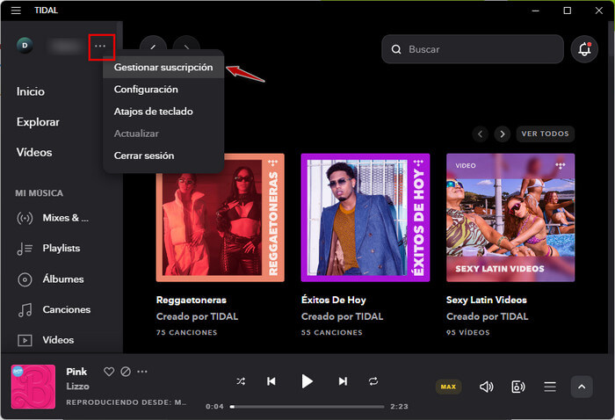615x420 pixels.
Task: Open Canciones in Mi Música
Action: [x=66, y=310]
